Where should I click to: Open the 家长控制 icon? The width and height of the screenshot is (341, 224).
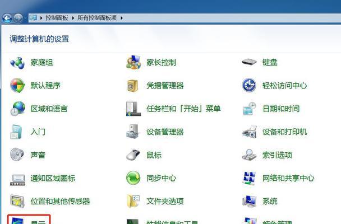(x=133, y=63)
